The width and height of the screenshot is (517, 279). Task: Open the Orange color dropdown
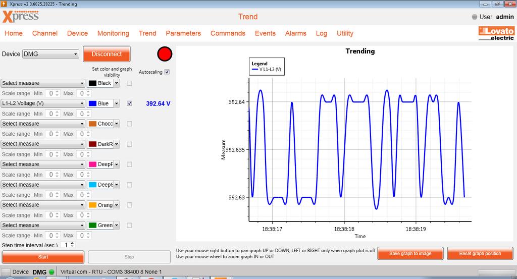point(103,205)
